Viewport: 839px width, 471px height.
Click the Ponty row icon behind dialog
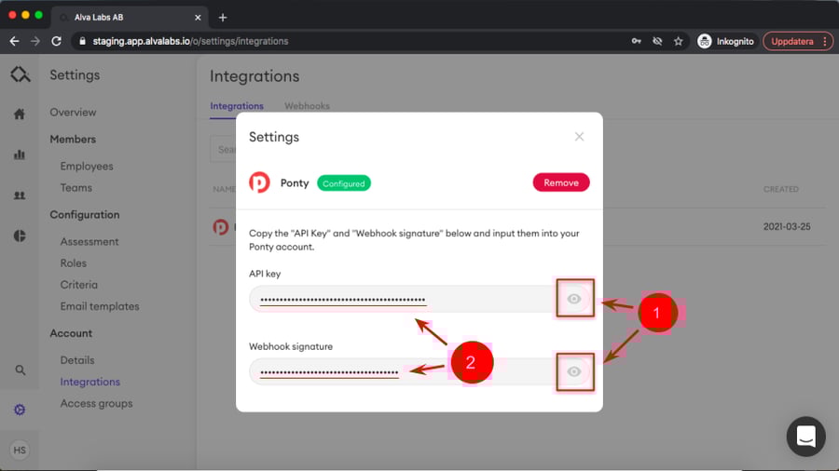220,227
